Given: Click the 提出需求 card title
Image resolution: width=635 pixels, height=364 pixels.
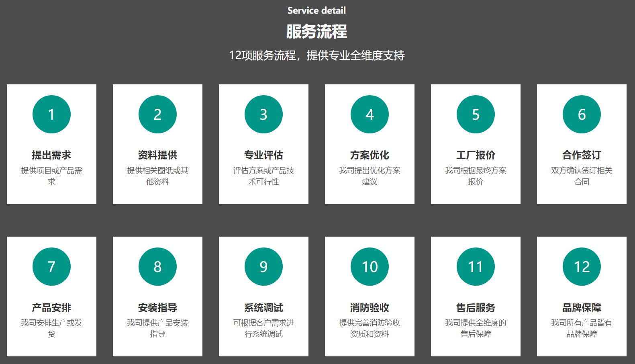Looking at the screenshot, I should [51, 155].
